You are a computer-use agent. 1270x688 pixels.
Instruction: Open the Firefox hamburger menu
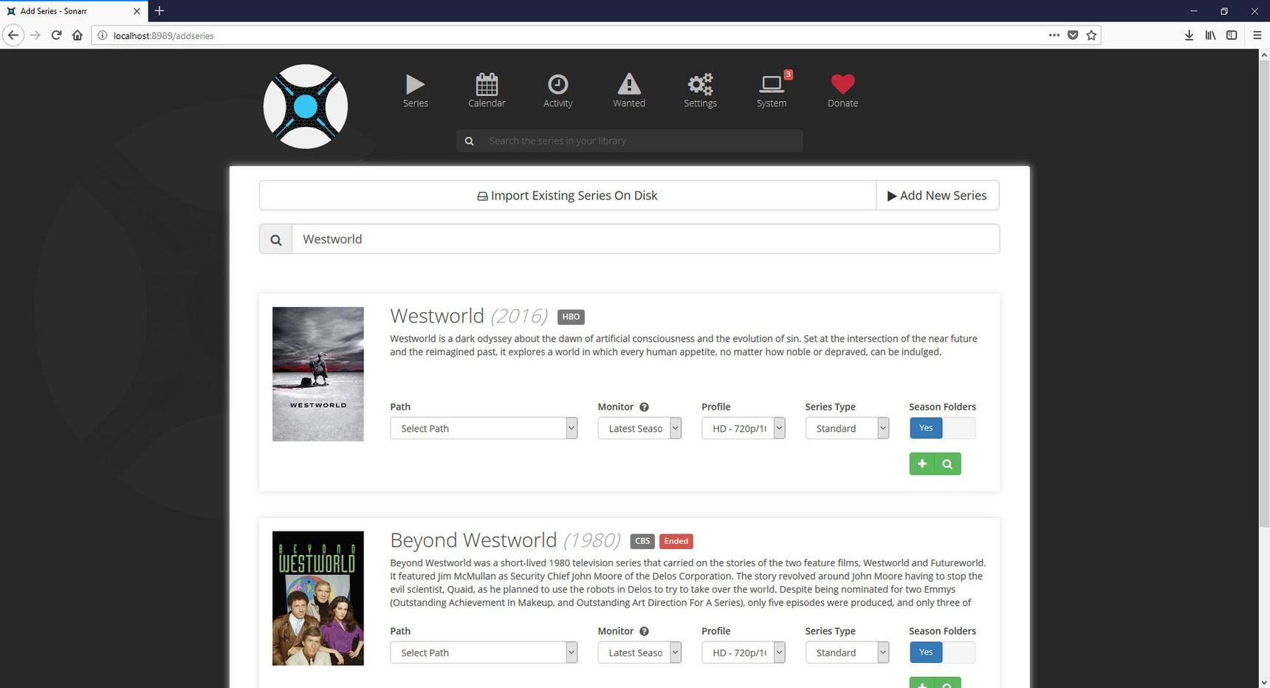pos(1257,35)
